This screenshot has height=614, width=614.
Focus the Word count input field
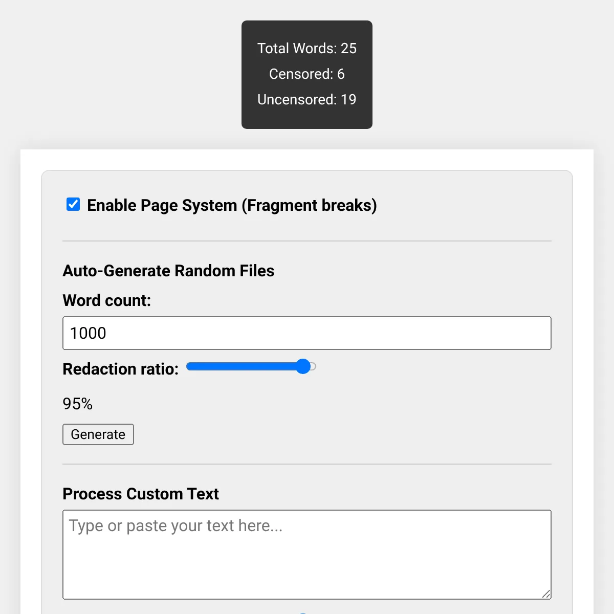pyautogui.click(x=306, y=333)
